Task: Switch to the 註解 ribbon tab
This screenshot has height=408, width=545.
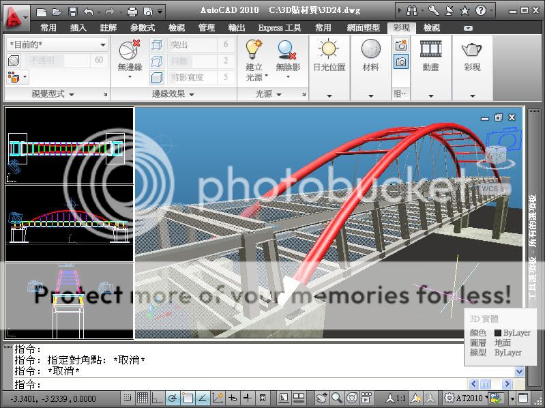Action: [108, 28]
